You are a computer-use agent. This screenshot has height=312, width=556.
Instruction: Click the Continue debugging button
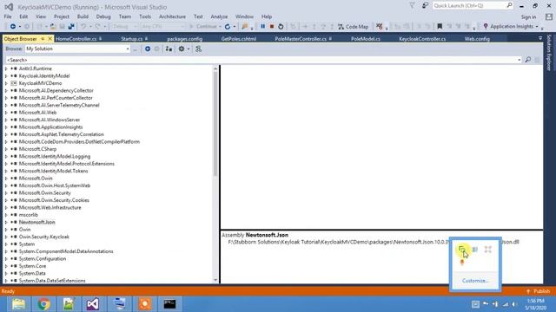tap(202, 27)
